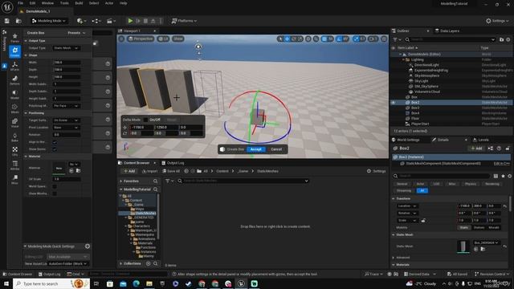
Task: Switch to the Output Log tab
Action: point(173,163)
